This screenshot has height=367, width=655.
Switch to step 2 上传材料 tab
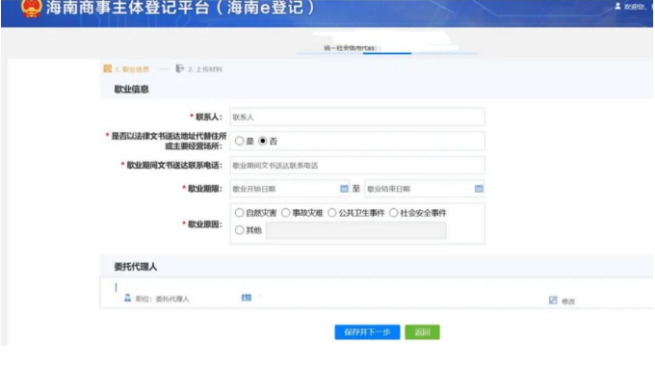(199, 69)
